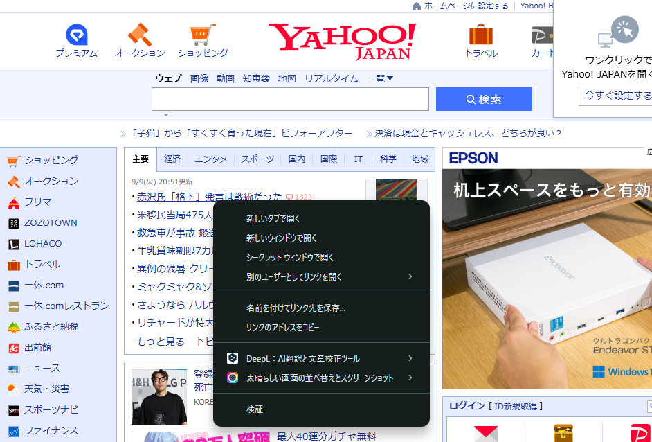Click the 出前館 icon
The image size is (652, 442).
tap(14, 348)
